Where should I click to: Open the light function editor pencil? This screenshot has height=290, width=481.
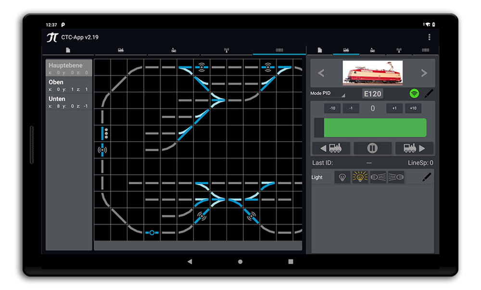click(x=427, y=177)
